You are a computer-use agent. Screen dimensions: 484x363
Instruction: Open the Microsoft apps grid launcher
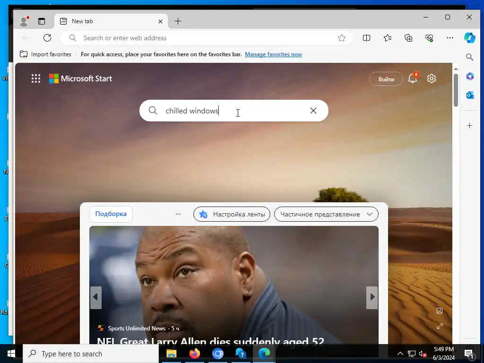click(x=36, y=78)
